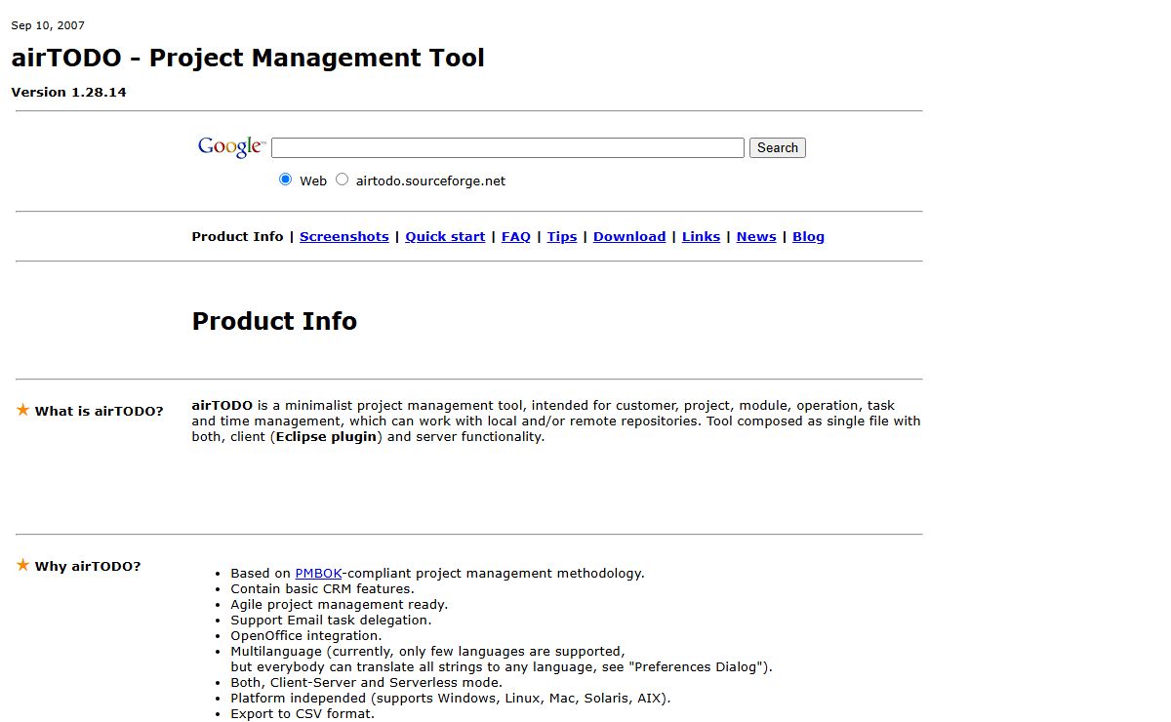Select the airtodo.sourceforge.net radio button
1171x722 pixels.
point(342,180)
